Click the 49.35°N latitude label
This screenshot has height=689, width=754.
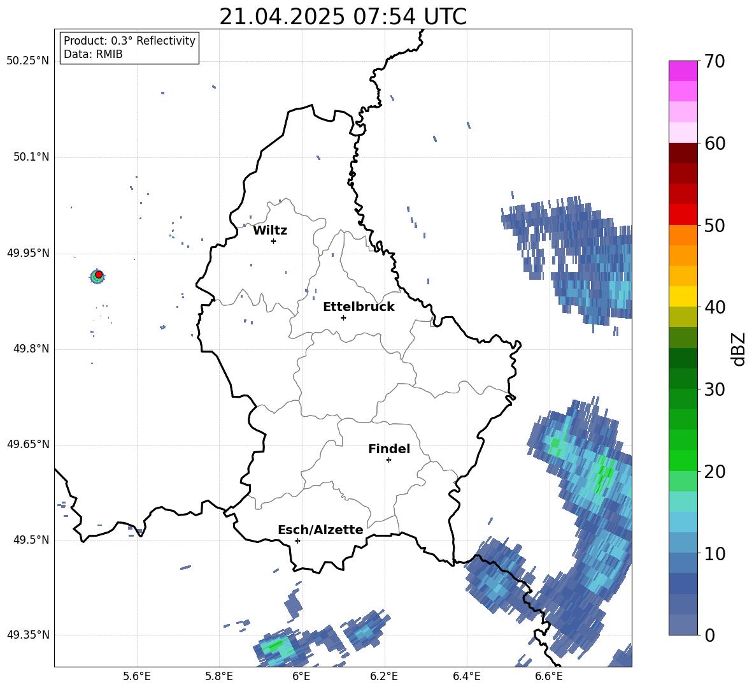(27, 635)
